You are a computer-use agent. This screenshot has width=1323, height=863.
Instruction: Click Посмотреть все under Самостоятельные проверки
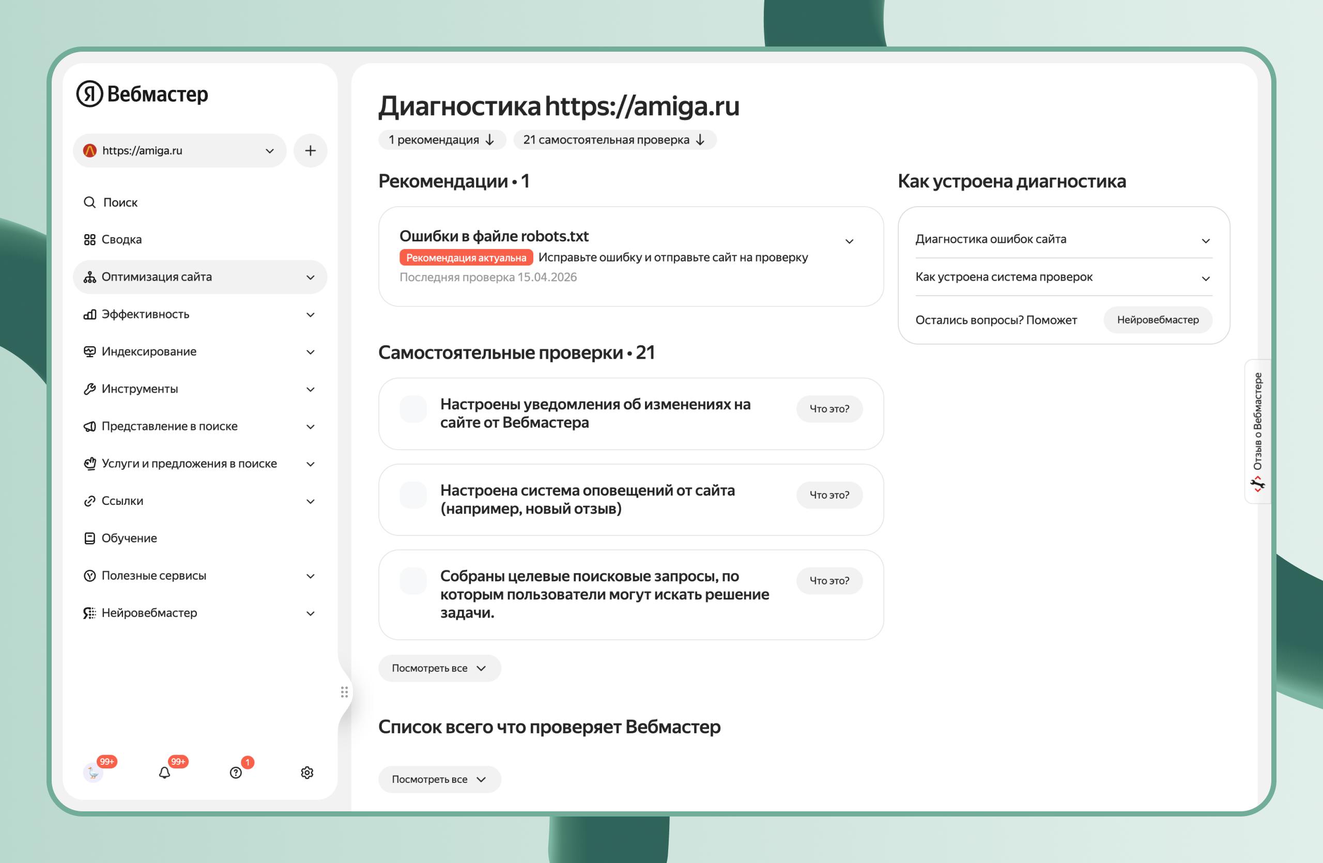[x=440, y=669]
